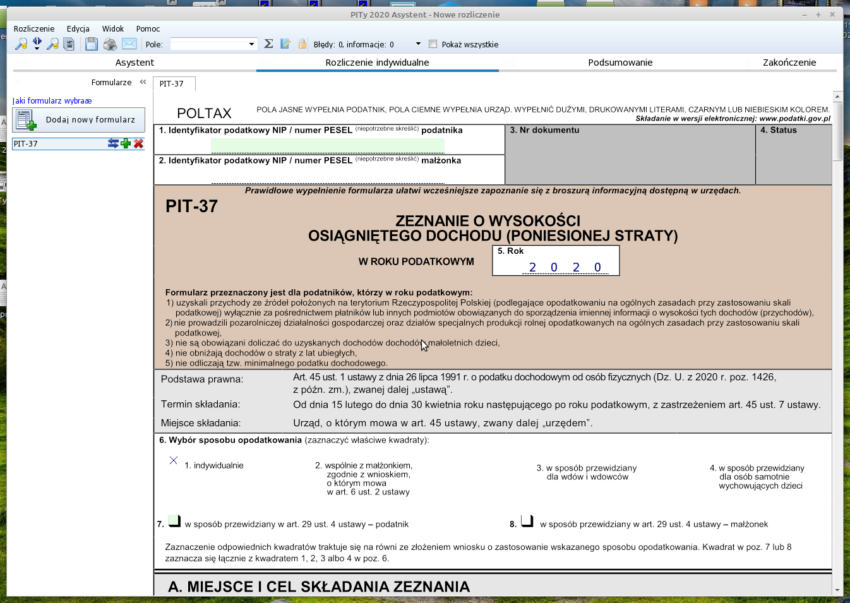The height and width of the screenshot is (603, 850).
Task: Click the sigma sum icon
Action: pos(268,44)
